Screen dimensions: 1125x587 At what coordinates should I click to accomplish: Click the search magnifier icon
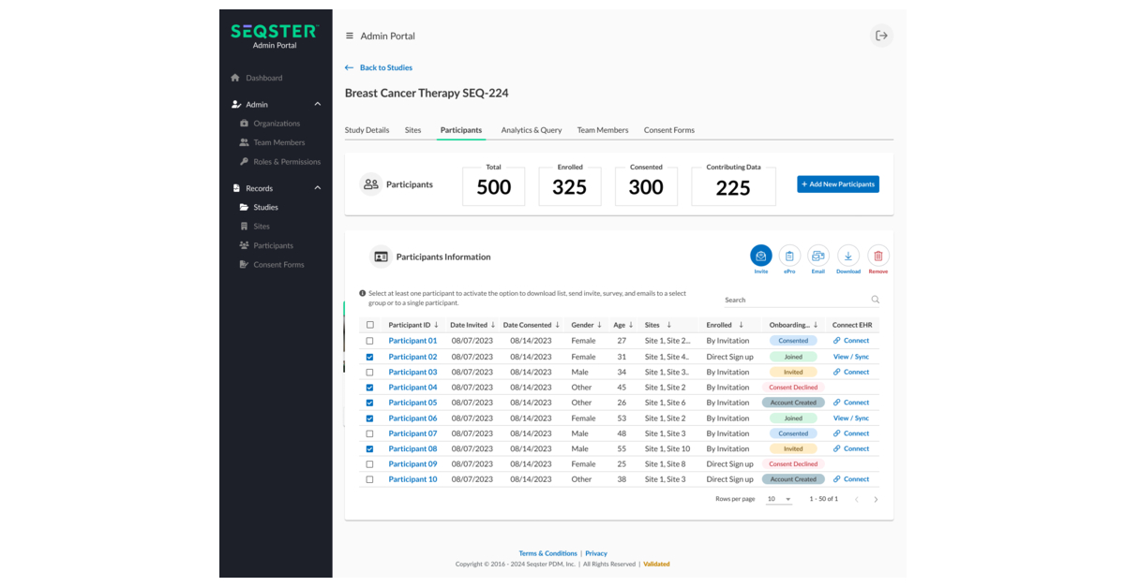pos(875,299)
